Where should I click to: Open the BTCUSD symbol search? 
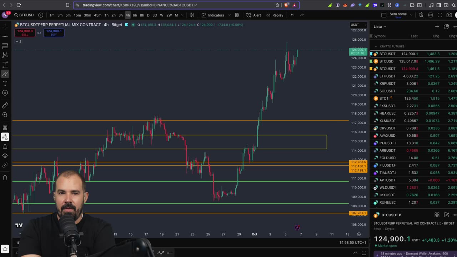(24, 15)
